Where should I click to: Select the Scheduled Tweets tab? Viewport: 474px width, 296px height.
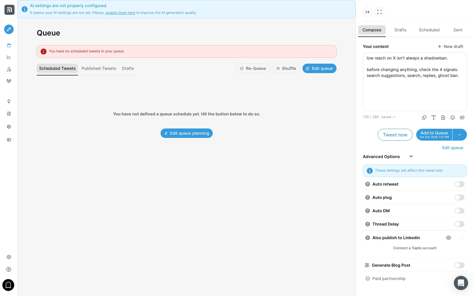tap(57, 68)
